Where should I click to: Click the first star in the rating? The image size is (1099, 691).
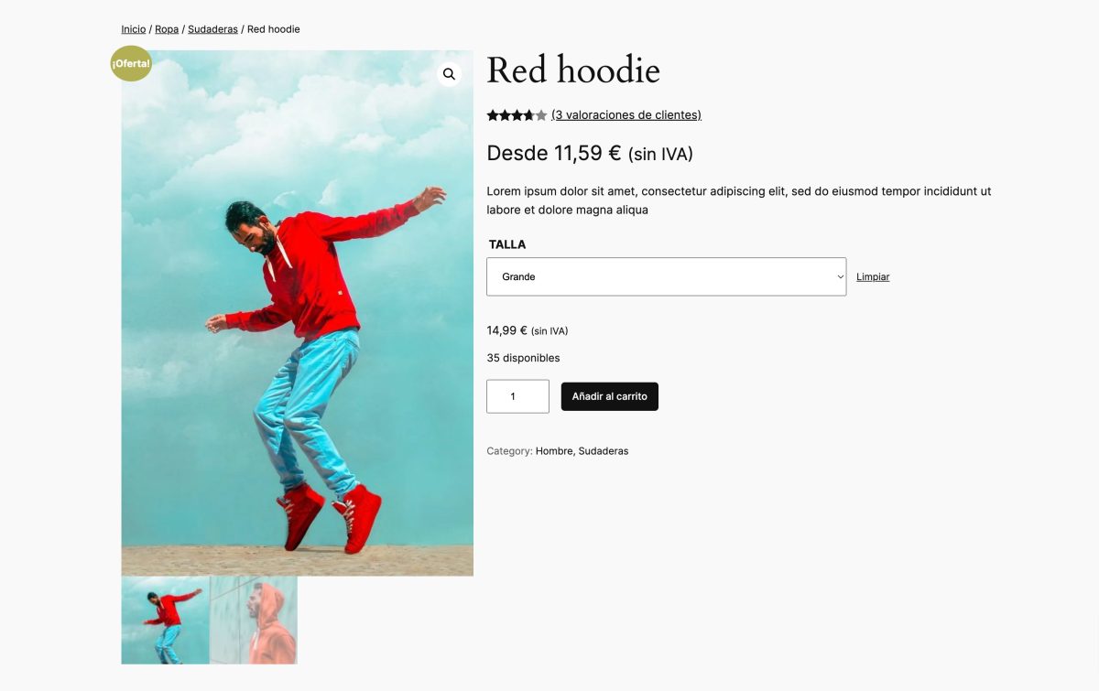click(x=494, y=114)
